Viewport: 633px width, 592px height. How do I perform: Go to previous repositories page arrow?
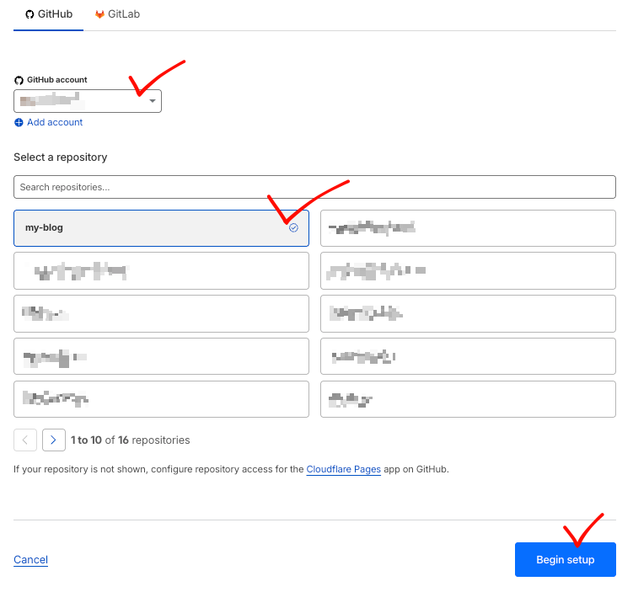click(25, 440)
